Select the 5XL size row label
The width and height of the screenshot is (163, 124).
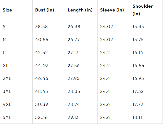coord(7,117)
